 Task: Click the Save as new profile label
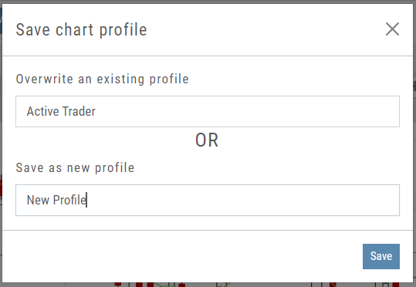(75, 167)
